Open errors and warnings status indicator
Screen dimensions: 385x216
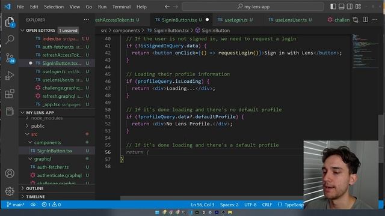pyautogui.click(x=51, y=205)
